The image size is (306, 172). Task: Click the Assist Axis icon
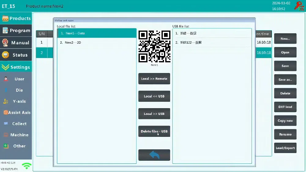(x=6, y=112)
